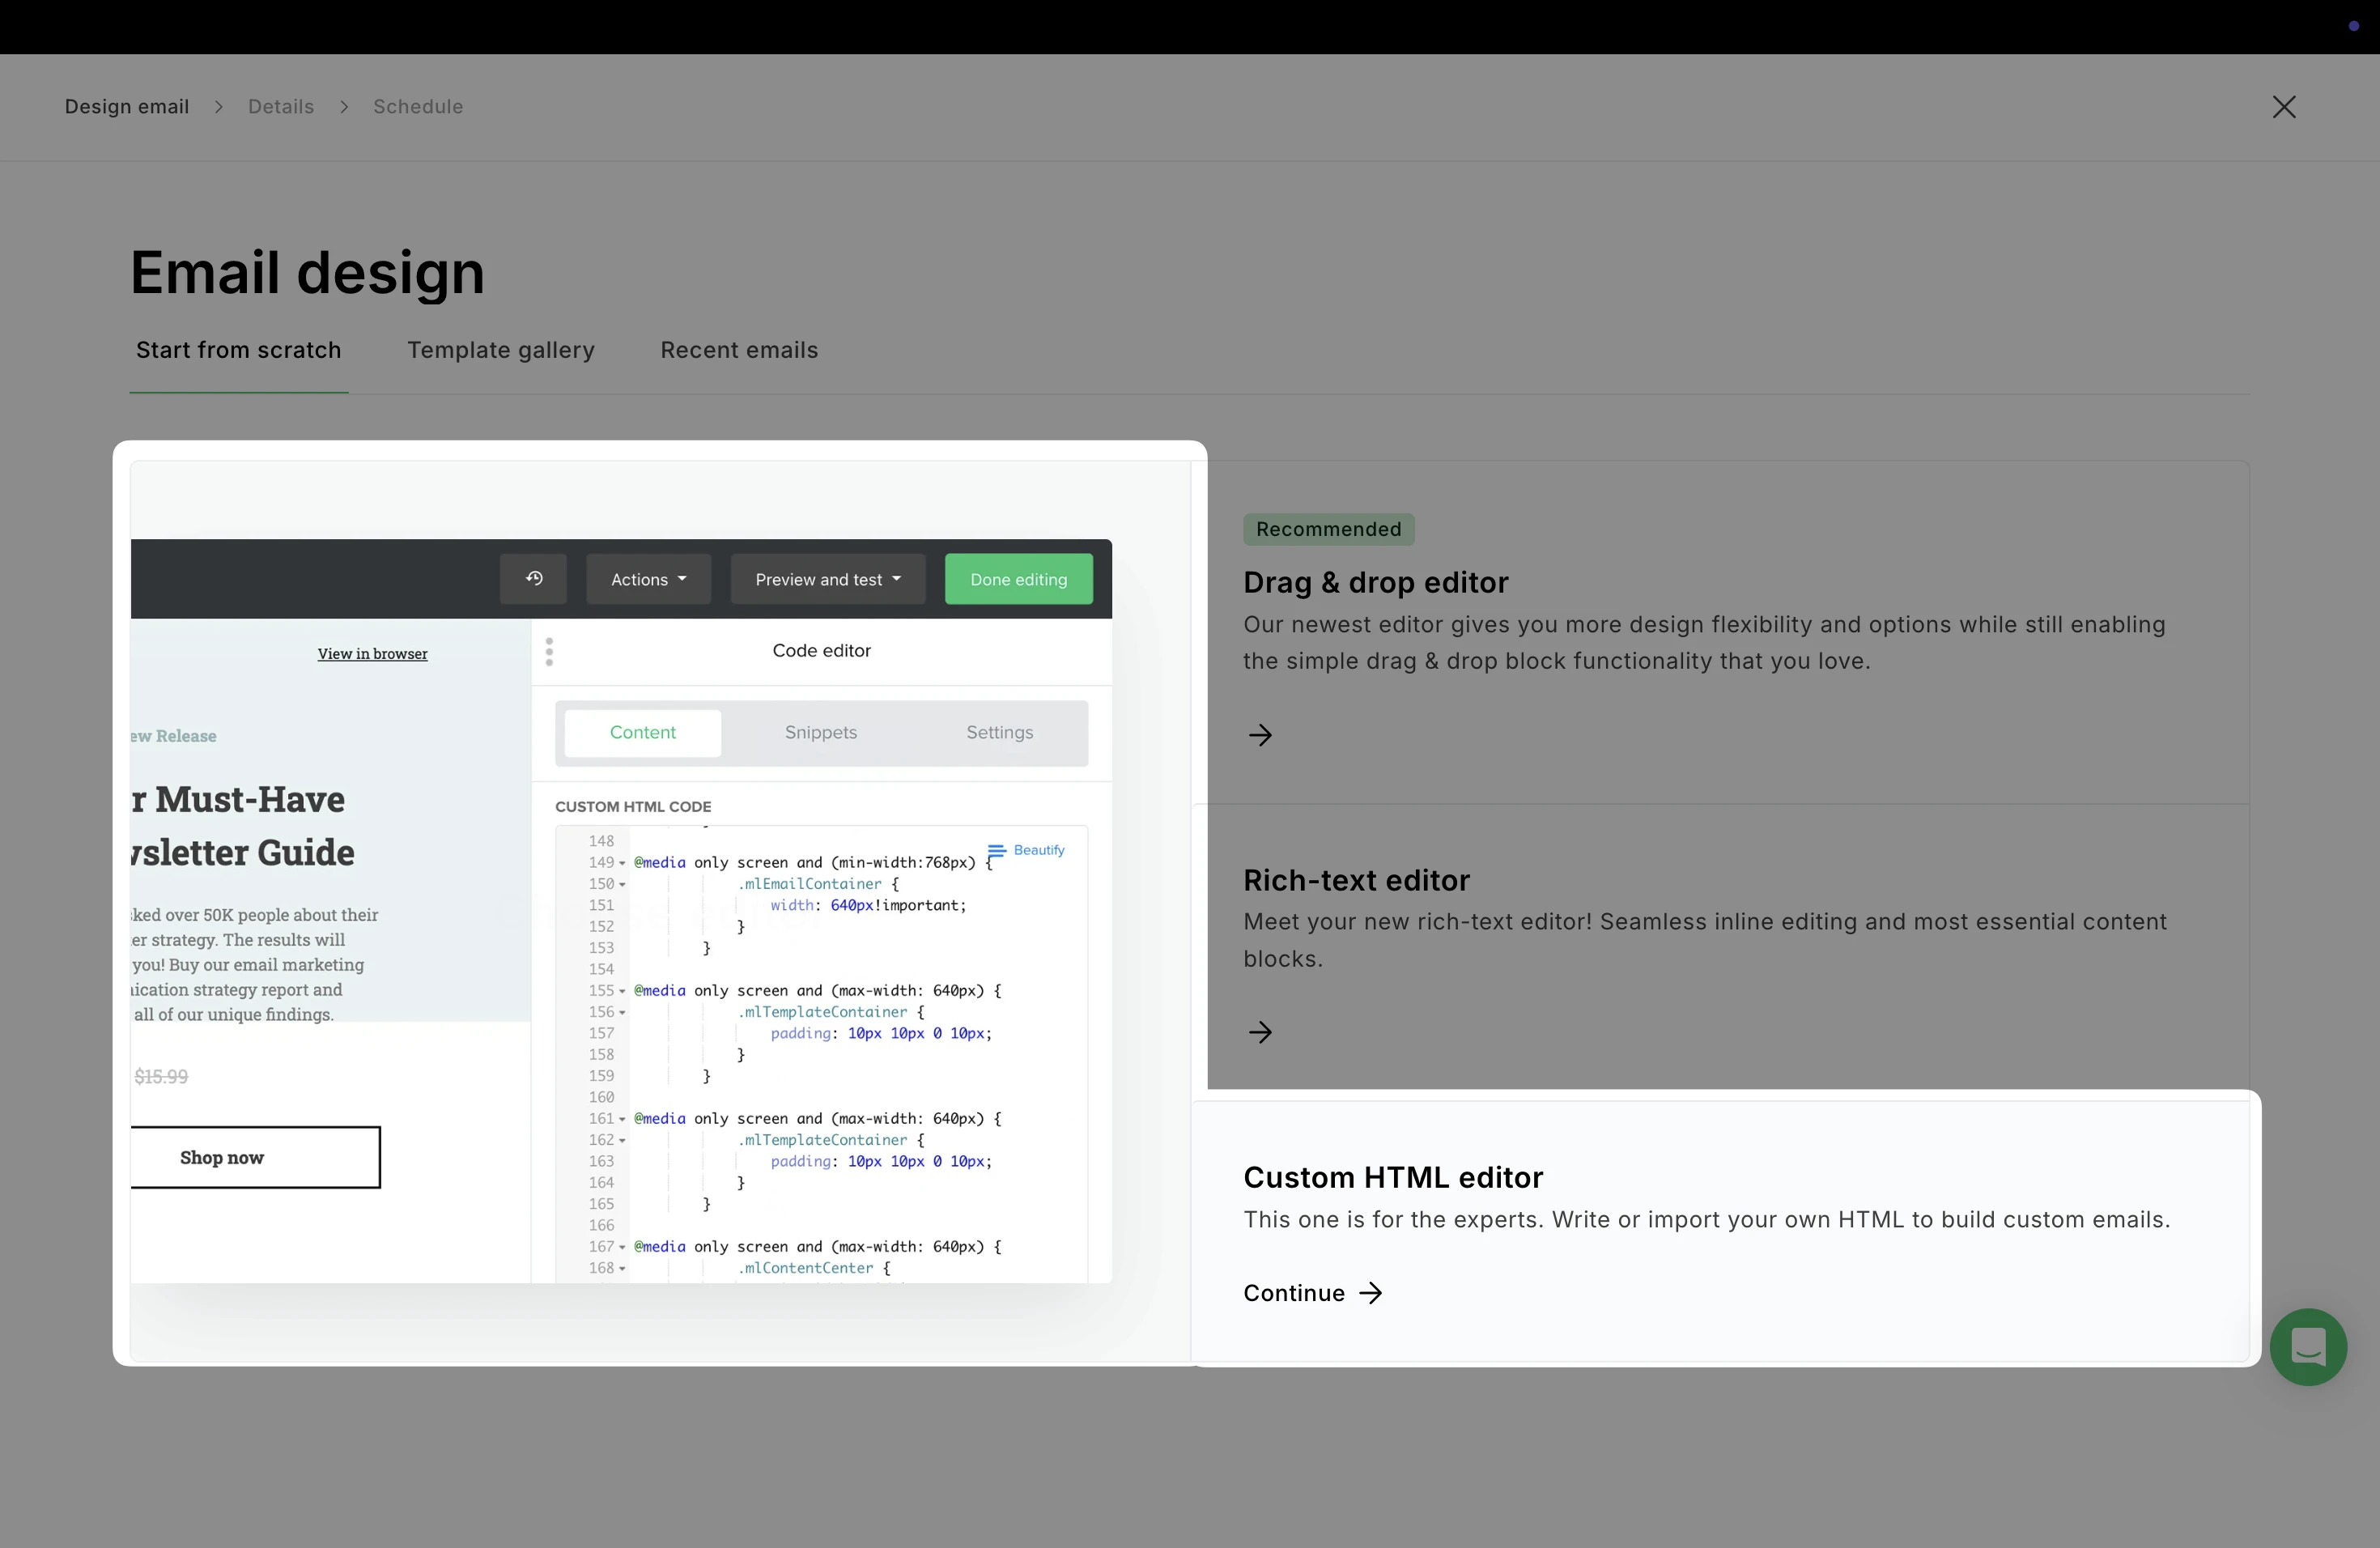Click the arrow under Drag & drop editor

point(1260,735)
